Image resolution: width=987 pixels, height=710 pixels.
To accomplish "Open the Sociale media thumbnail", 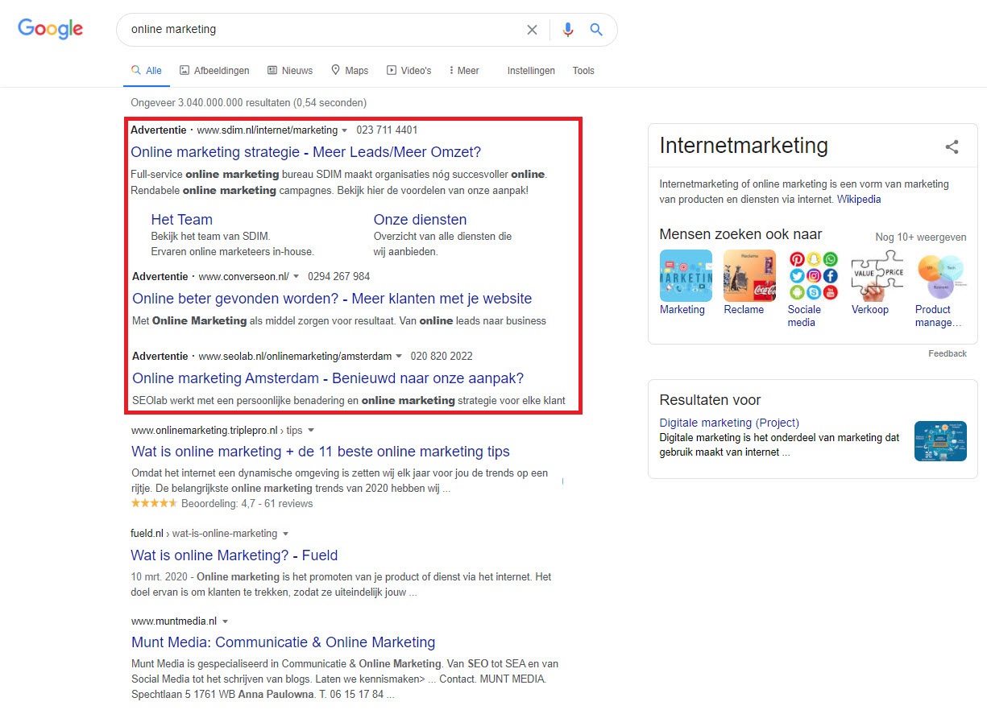I will [x=813, y=275].
